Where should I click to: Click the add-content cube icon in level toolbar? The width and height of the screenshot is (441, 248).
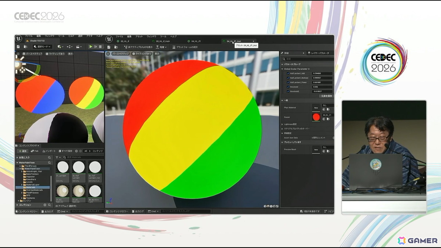60,47
